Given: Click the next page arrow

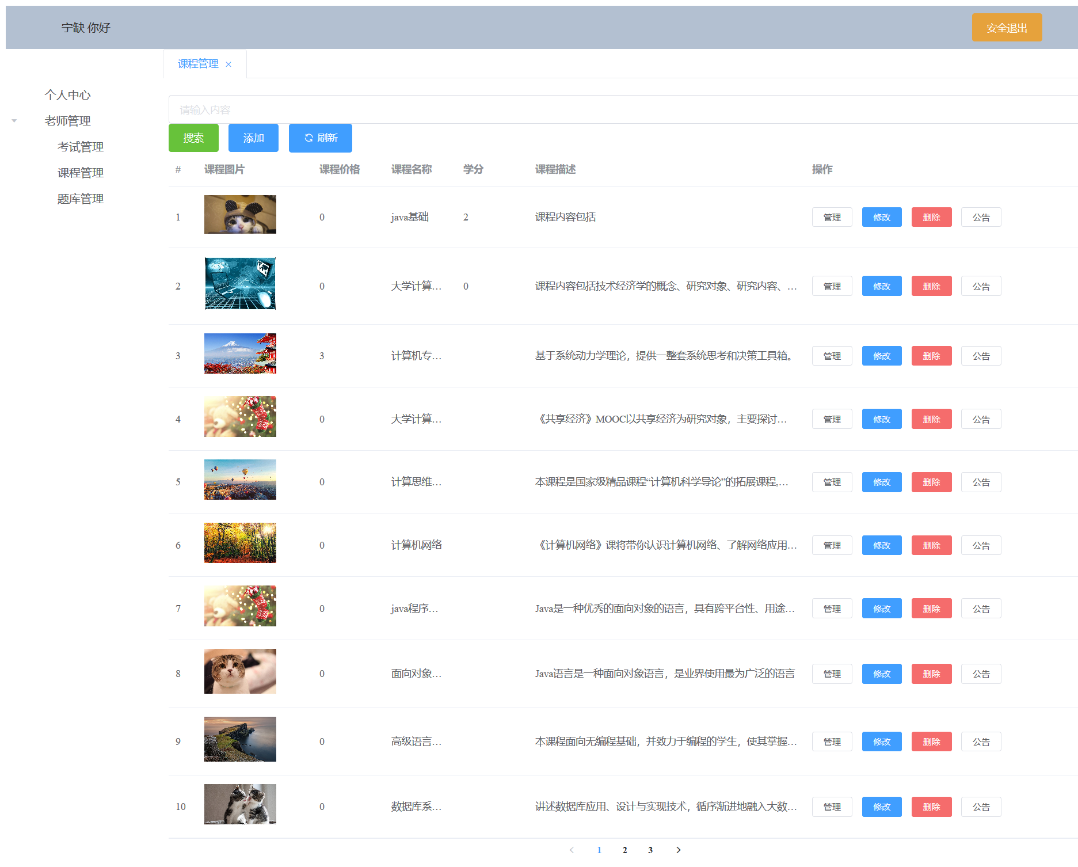Looking at the screenshot, I should tap(679, 850).
